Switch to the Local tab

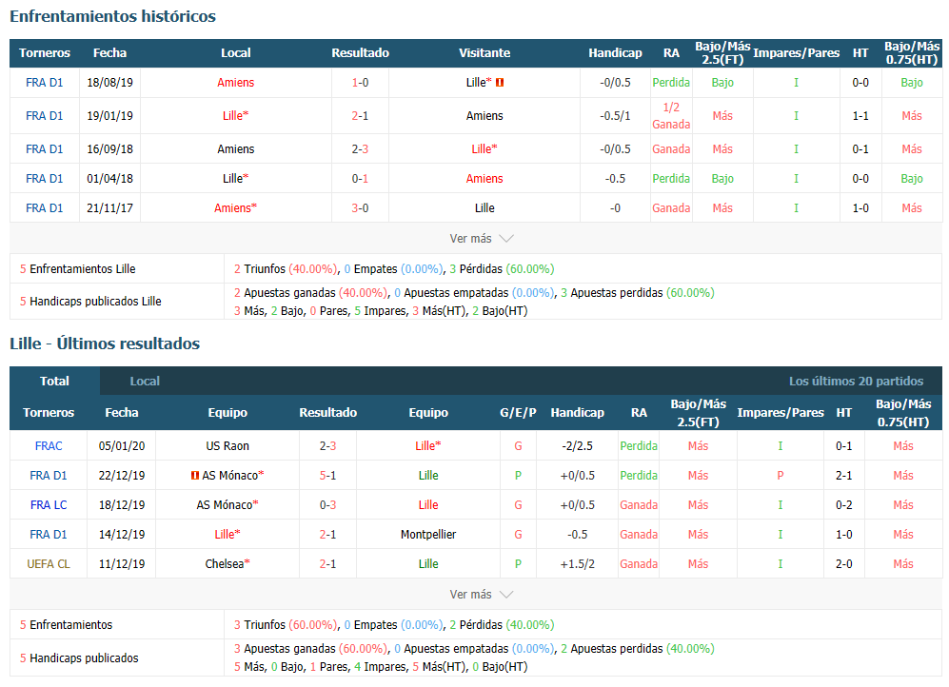coord(145,381)
